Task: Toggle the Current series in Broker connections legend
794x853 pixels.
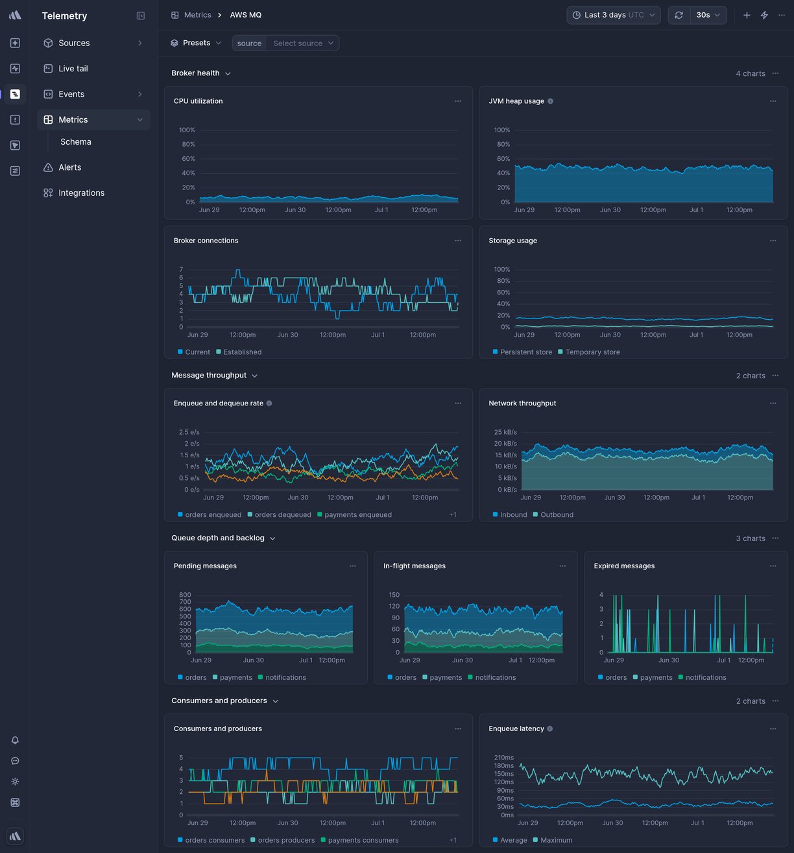Action: (194, 352)
